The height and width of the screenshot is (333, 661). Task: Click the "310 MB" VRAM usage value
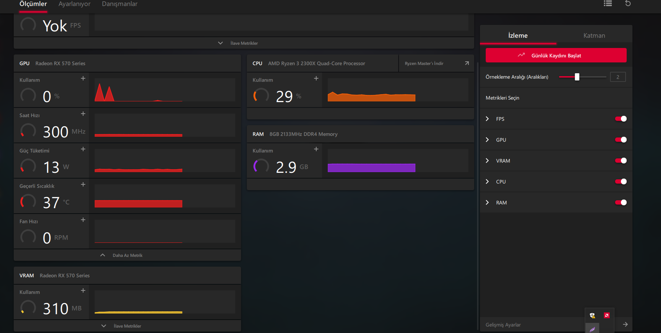click(63, 308)
